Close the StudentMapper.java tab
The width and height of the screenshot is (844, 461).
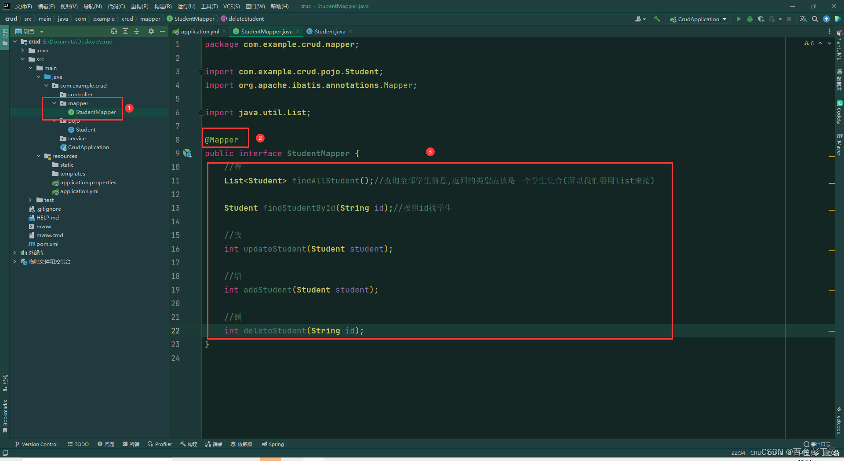[x=298, y=31]
